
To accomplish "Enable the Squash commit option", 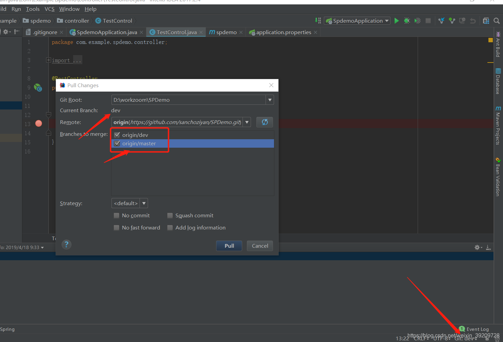I will click(170, 215).
